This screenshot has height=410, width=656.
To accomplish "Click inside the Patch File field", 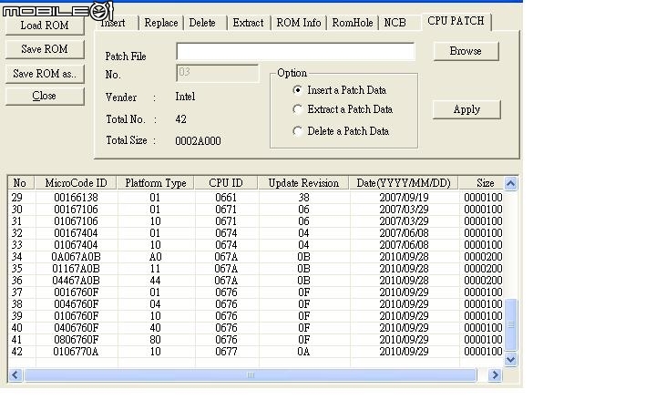I will click(x=294, y=52).
